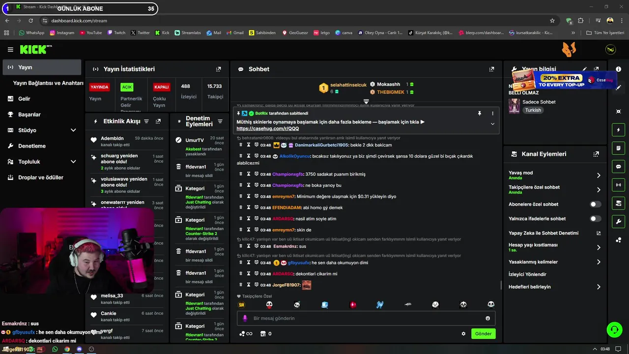
Task: Expand Takipçilere özel sohbet settings
Action: click(599, 190)
